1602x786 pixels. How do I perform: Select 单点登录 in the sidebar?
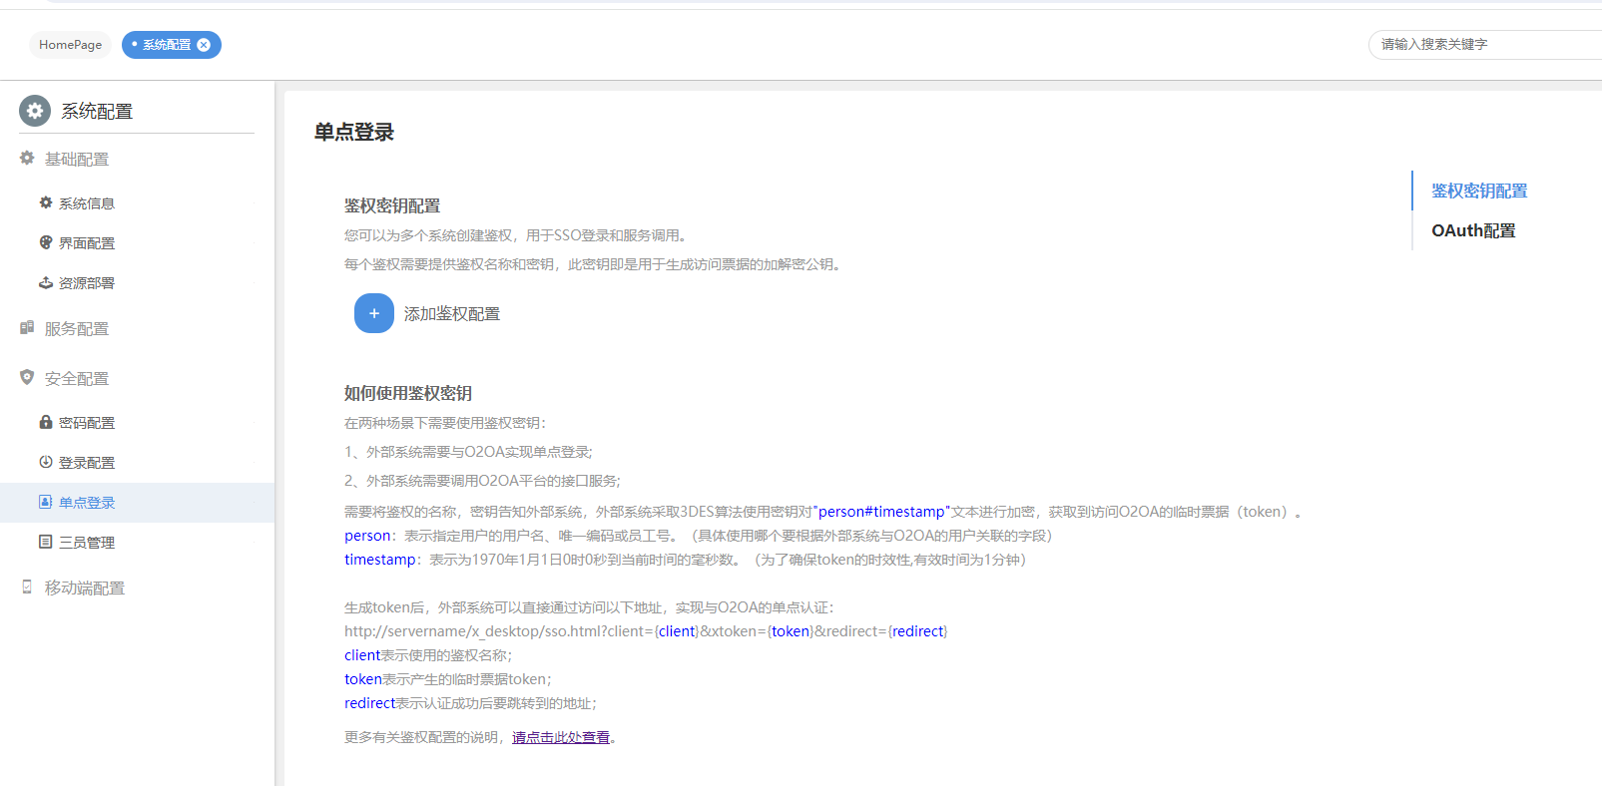pyautogui.click(x=137, y=502)
